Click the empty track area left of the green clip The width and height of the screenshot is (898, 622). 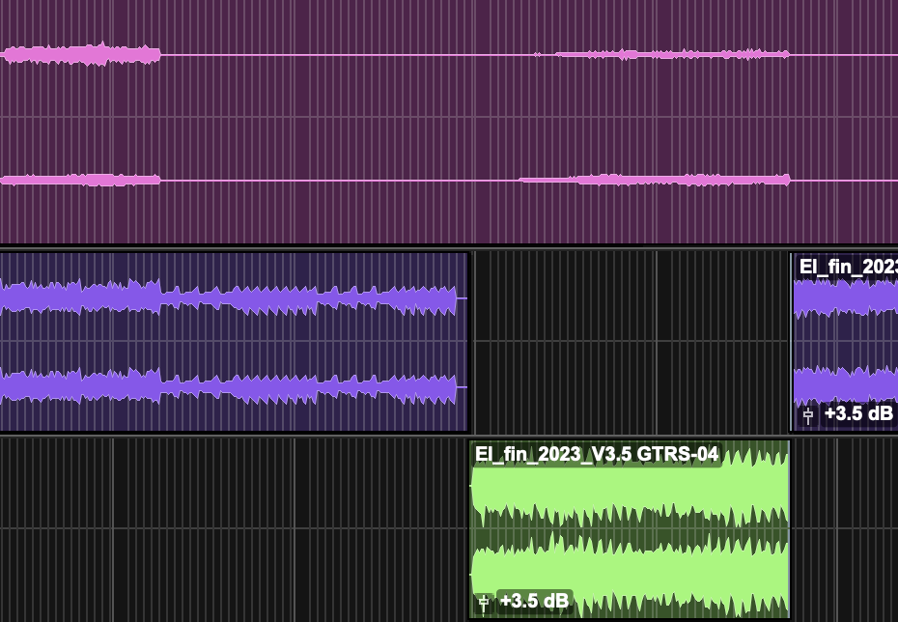point(234,530)
